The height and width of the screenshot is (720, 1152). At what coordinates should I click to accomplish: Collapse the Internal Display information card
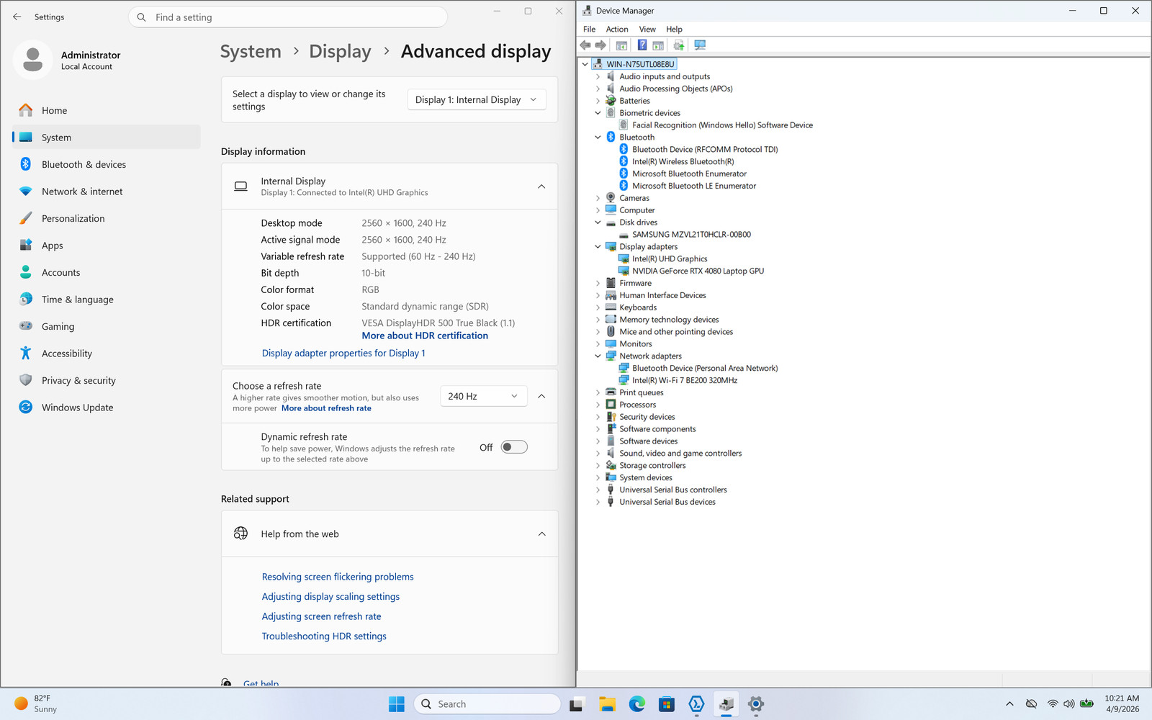(x=541, y=186)
